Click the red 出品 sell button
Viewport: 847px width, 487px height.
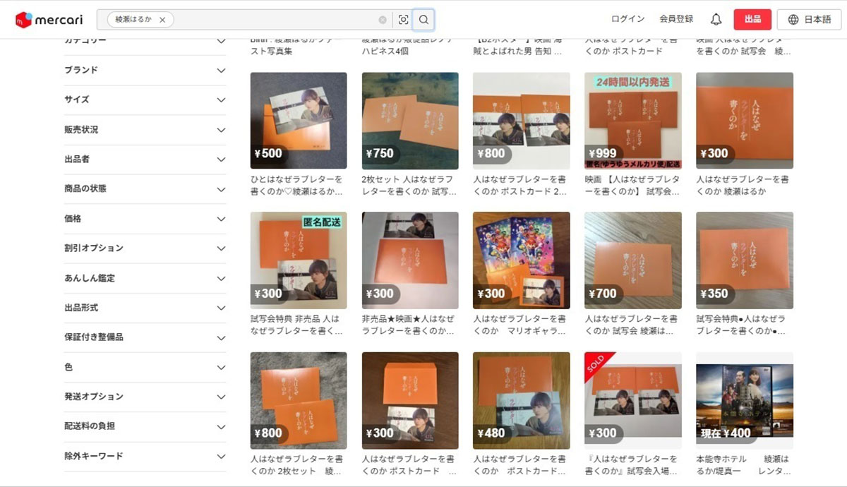click(751, 19)
